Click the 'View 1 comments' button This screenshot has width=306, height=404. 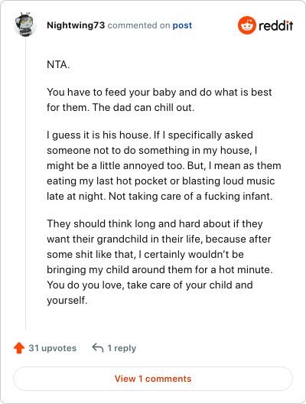coord(153,379)
